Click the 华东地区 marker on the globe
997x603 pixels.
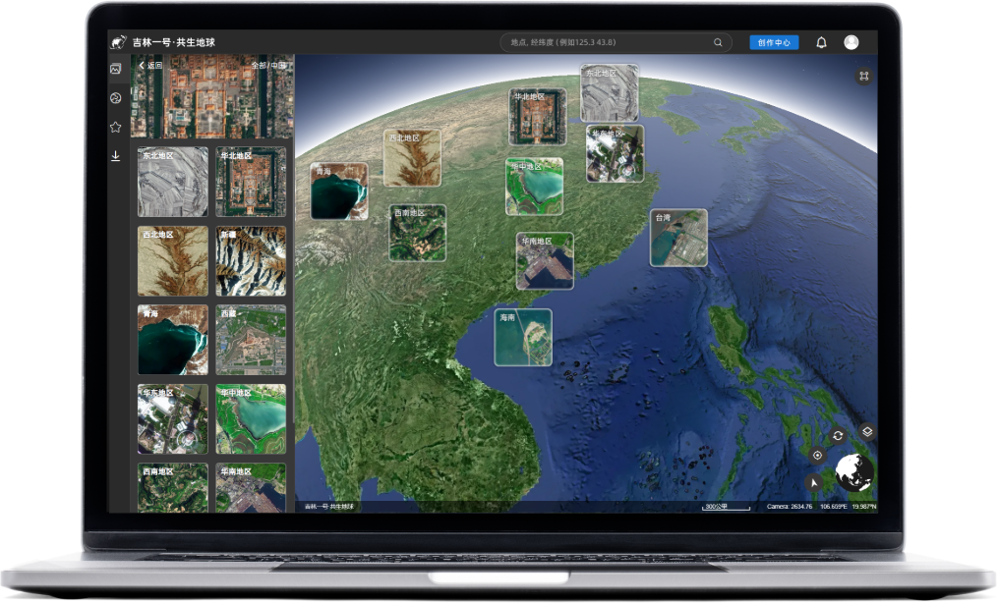(615, 153)
